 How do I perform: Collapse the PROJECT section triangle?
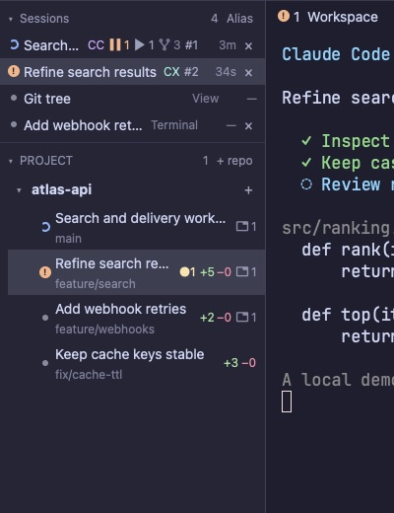coord(11,161)
